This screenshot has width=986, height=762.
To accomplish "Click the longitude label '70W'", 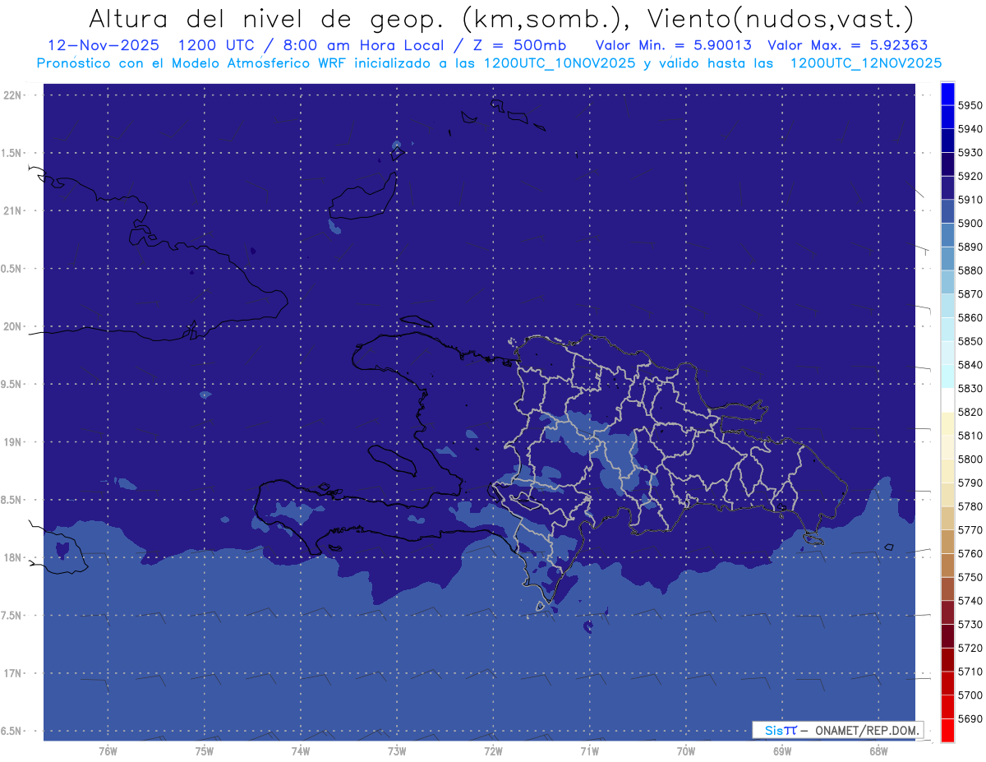I will [685, 751].
